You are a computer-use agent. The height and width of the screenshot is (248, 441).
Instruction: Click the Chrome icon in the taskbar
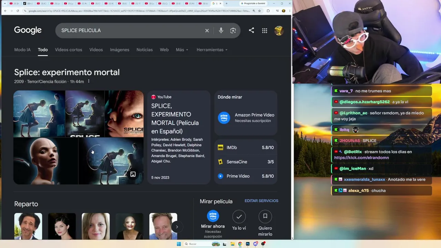tap(240, 244)
